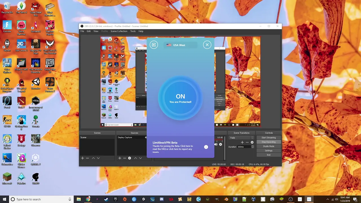Open Discord from the taskbar

(x=162, y=199)
